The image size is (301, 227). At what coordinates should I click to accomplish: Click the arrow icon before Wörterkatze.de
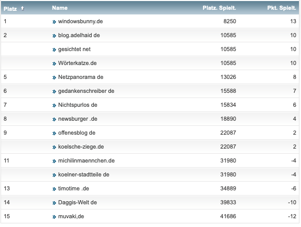tap(54, 63)
